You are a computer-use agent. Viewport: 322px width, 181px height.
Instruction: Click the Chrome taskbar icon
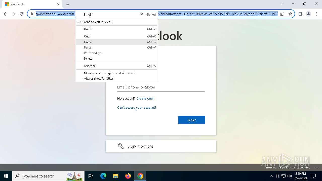click(140, 176)
